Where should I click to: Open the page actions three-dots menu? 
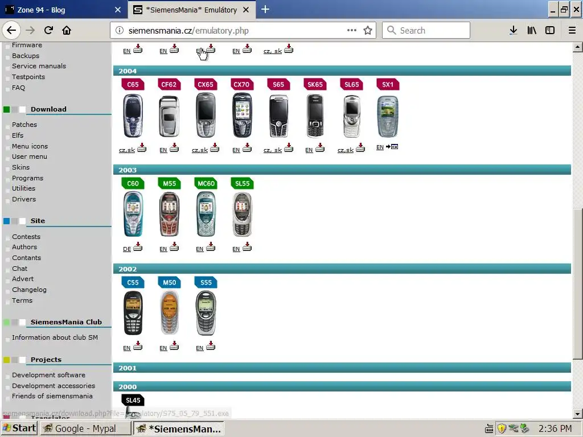(352, 31)
